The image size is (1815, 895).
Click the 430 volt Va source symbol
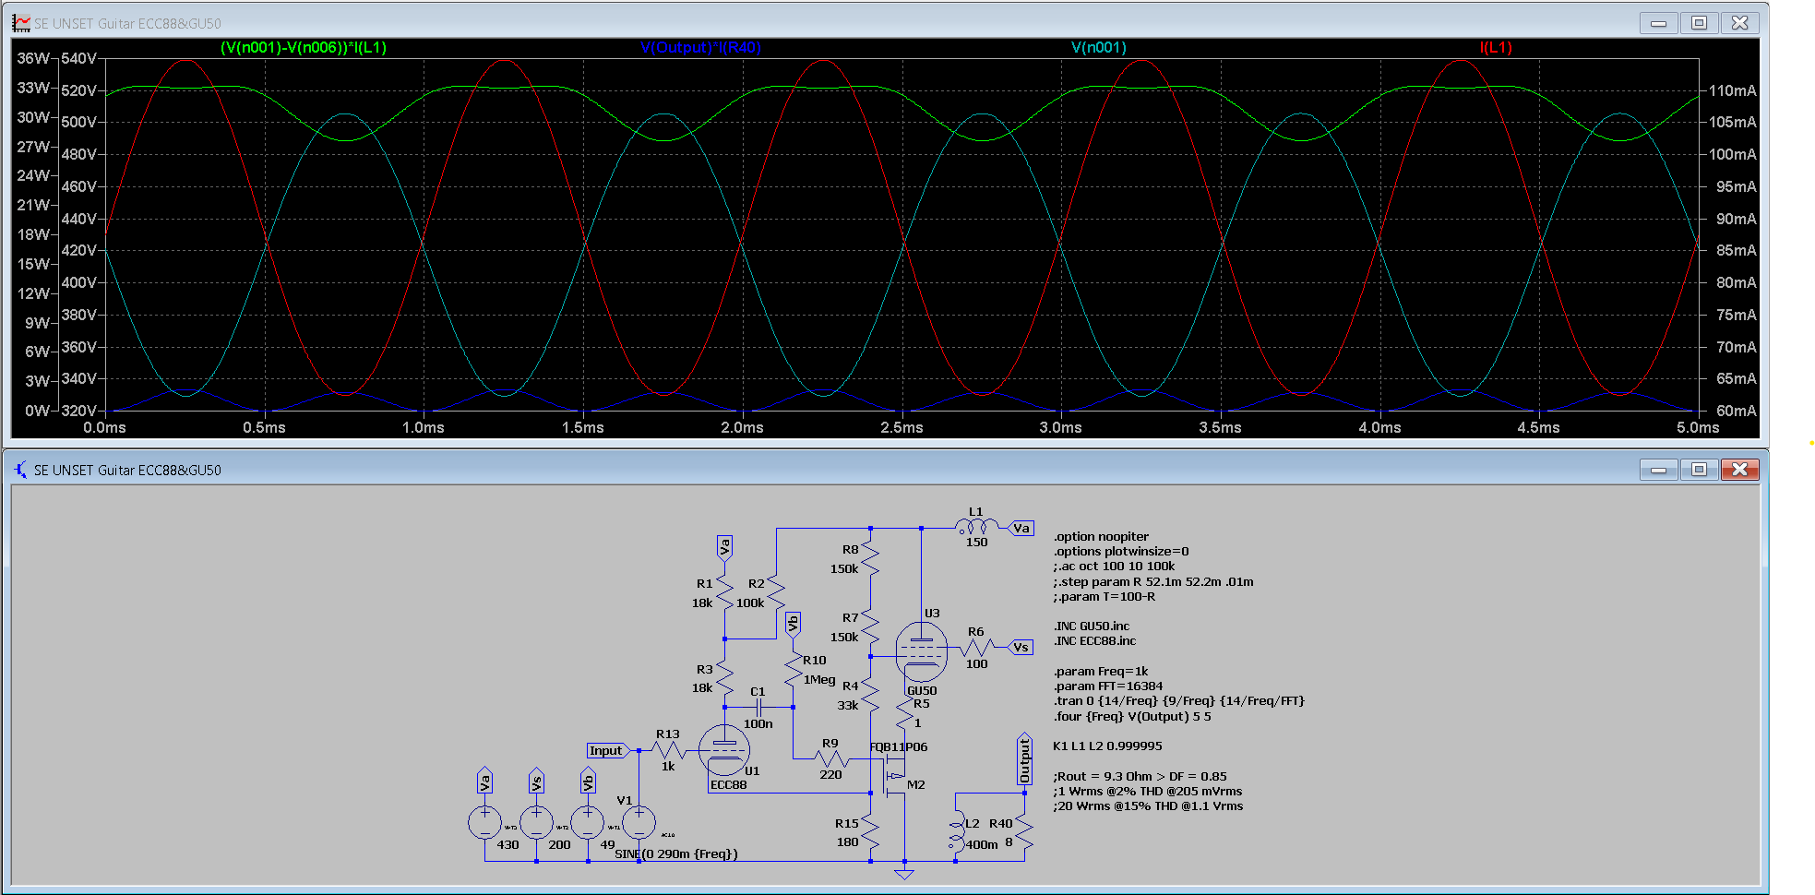point(484,822)
